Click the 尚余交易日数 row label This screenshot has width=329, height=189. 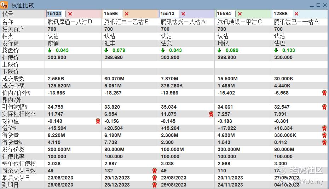tap(19, 171)
